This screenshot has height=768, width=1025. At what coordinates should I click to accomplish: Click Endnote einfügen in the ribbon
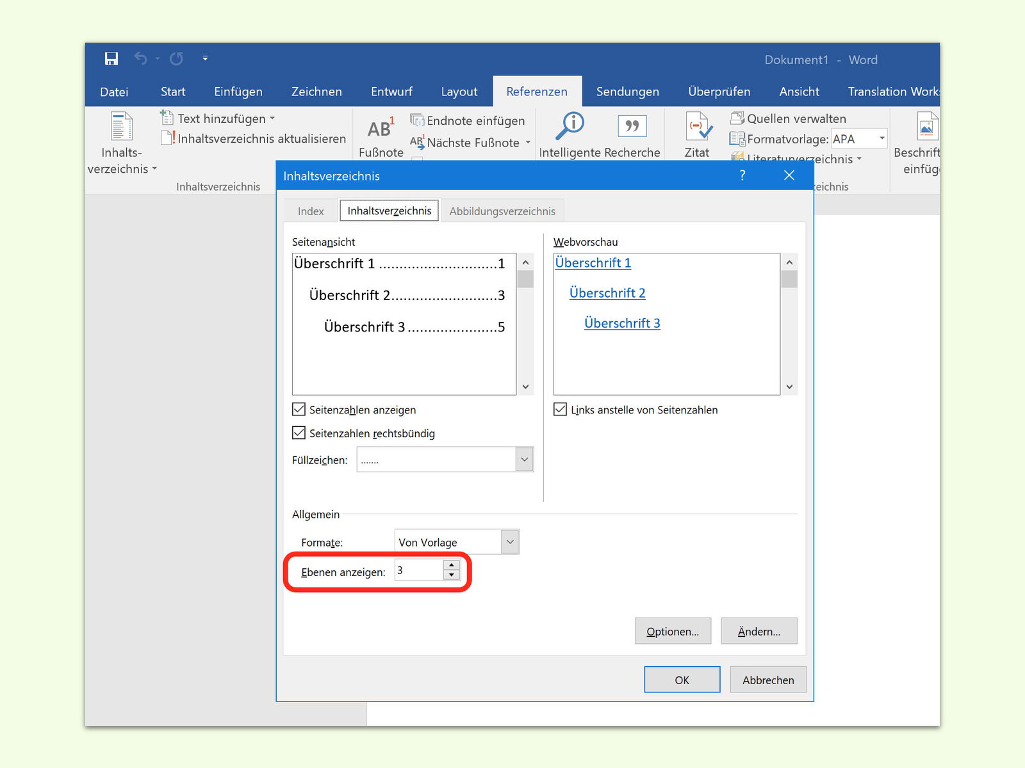[x=468, y=120]
